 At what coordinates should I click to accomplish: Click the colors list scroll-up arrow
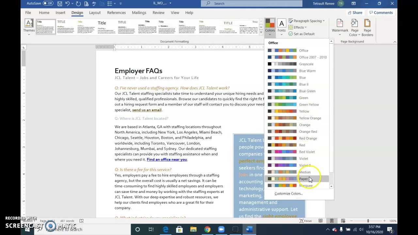click(x=331, y=41)
